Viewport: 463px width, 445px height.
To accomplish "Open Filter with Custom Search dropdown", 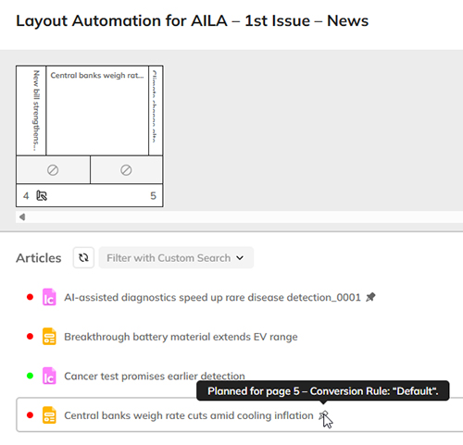I will 176,257.
